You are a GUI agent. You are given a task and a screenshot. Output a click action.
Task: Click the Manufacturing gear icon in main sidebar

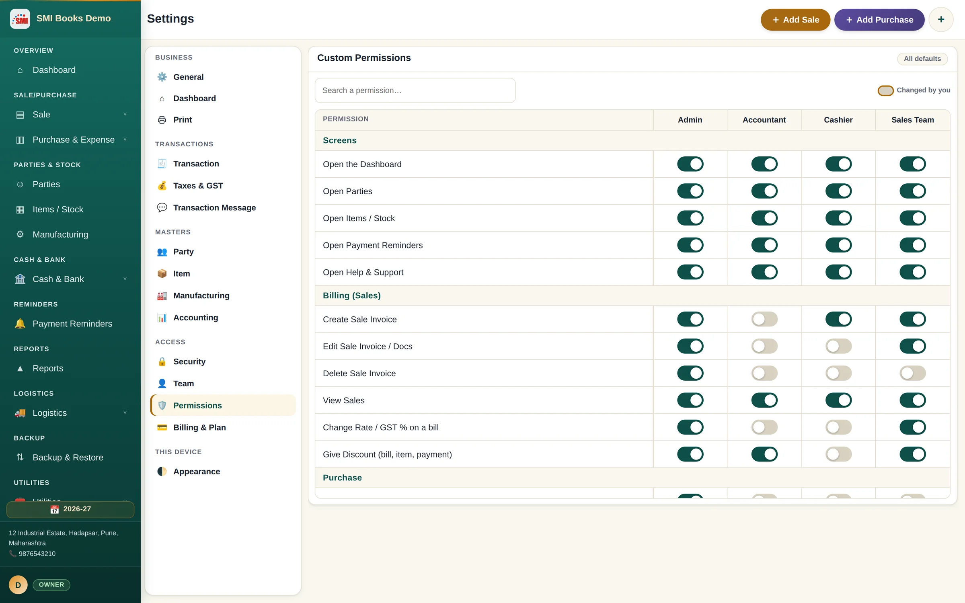pyautogui.click(x=20, y=234)
